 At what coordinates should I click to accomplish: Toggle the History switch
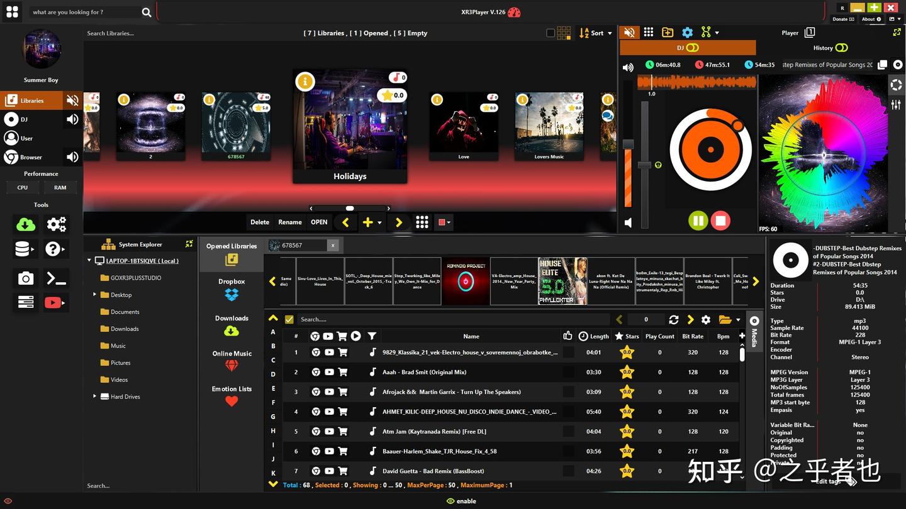(x=842, y=48)
